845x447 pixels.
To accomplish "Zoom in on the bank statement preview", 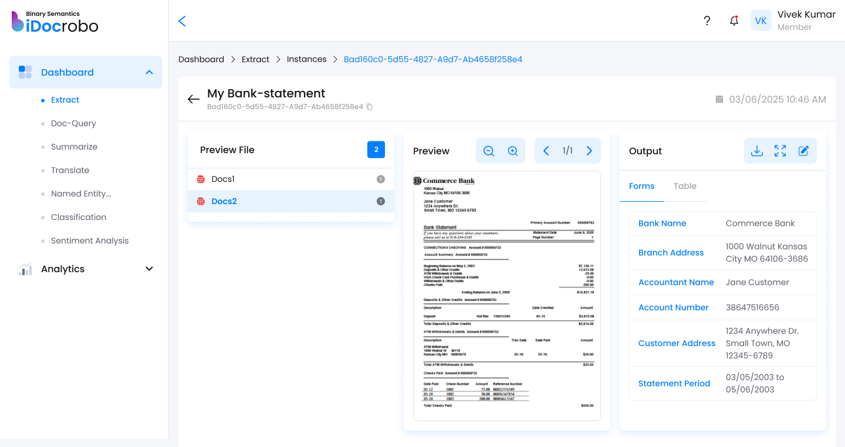I will (x=513, y=151).
